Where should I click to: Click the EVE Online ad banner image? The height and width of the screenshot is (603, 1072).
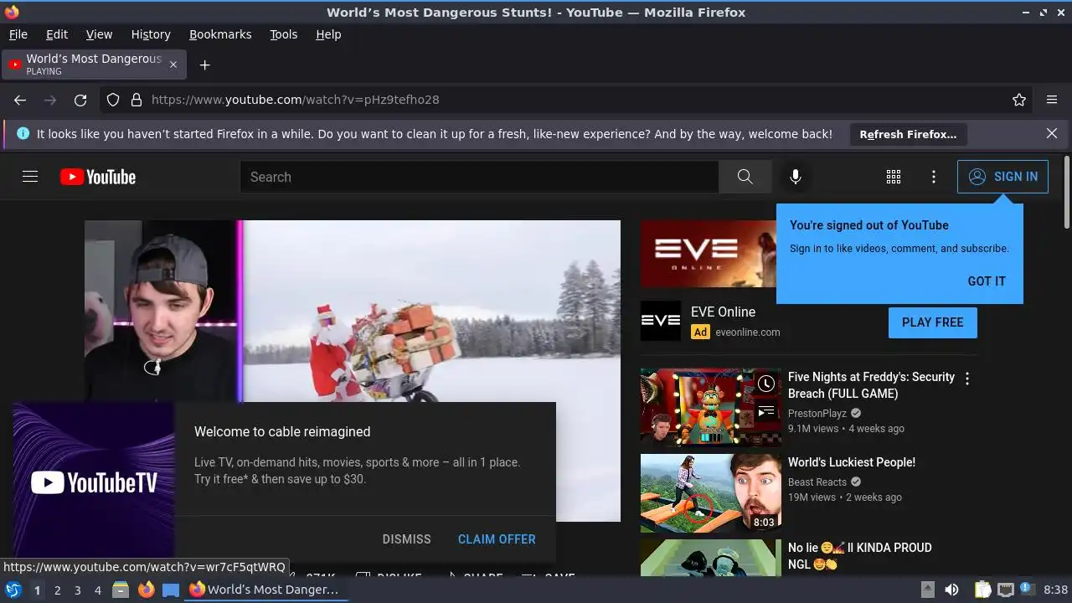click(x=709, y=254)
